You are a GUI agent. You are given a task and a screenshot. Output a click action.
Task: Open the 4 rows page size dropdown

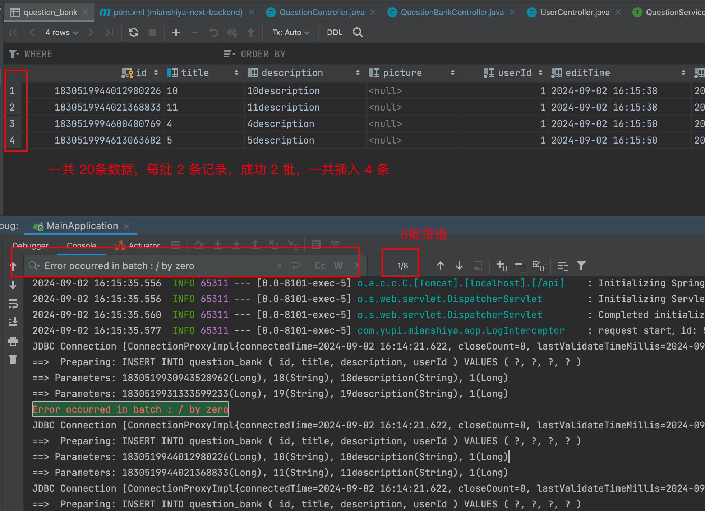62,33
